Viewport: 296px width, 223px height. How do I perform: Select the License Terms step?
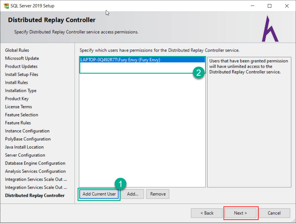tap(19, 107)
